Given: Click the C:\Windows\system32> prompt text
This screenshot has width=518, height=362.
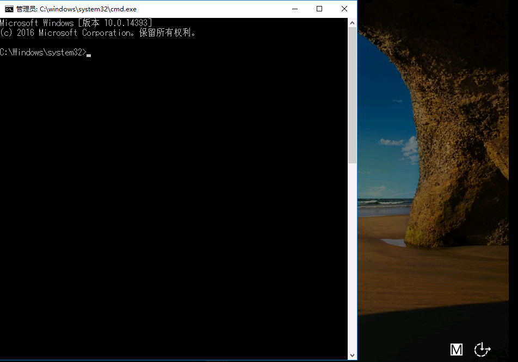Looking at the screenshot, I should 42,52.
